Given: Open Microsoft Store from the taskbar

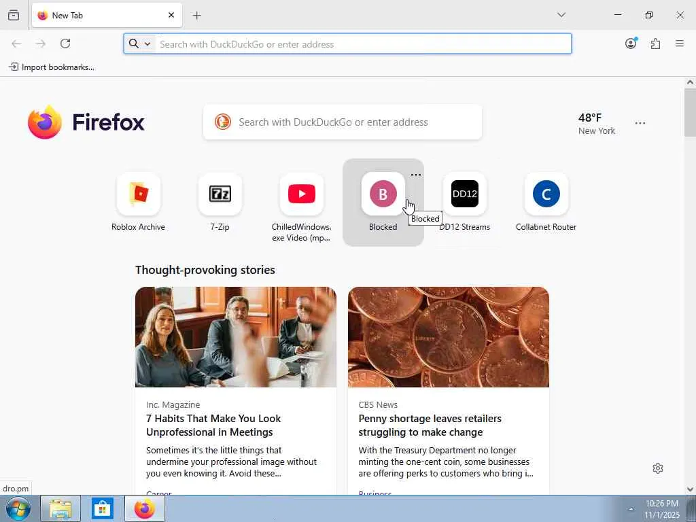Looking at the screenshot, I should [x=103, y=508].
